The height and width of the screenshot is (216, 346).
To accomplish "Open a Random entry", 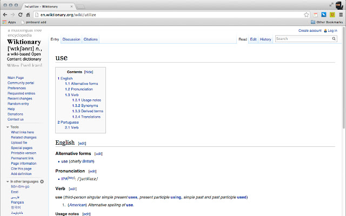I will tap(18, 104).
